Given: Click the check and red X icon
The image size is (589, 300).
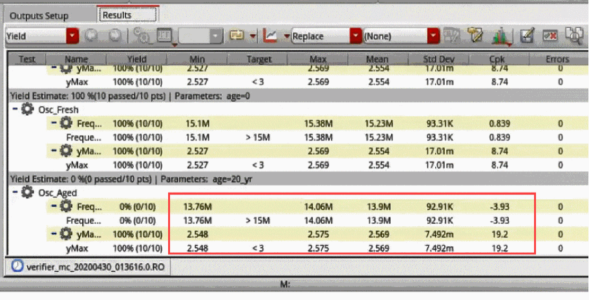Looking at the screenshot, I should (x=550, y=36).
